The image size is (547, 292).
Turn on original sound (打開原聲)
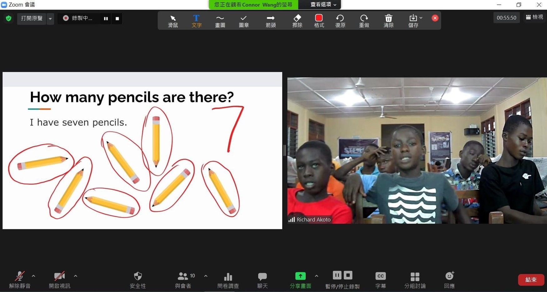coord(32,18)
